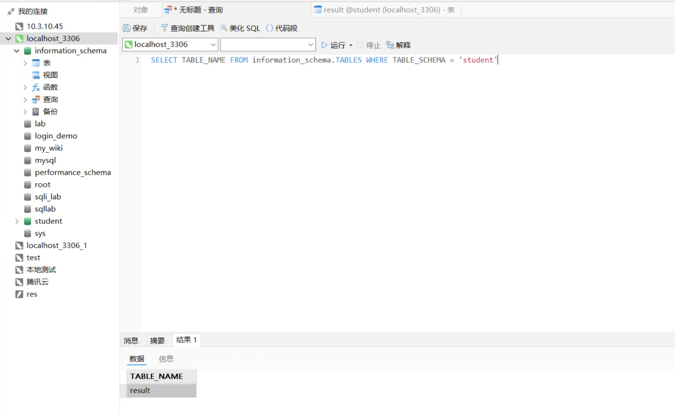This screenshot has height=414, width=675.
Task: Open the empty database selector dropdown
Action: click(x=310, y=45)
